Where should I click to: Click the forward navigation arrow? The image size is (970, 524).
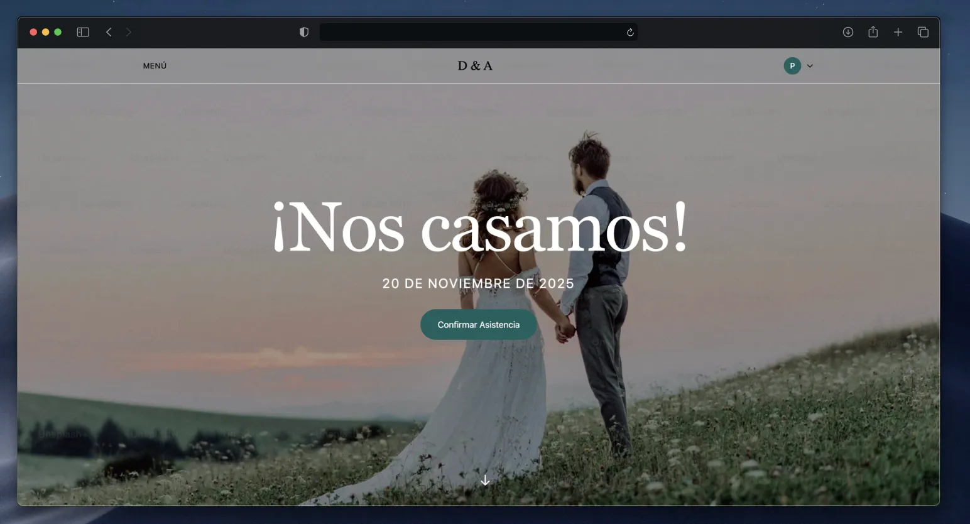click(x=129, y=31)
